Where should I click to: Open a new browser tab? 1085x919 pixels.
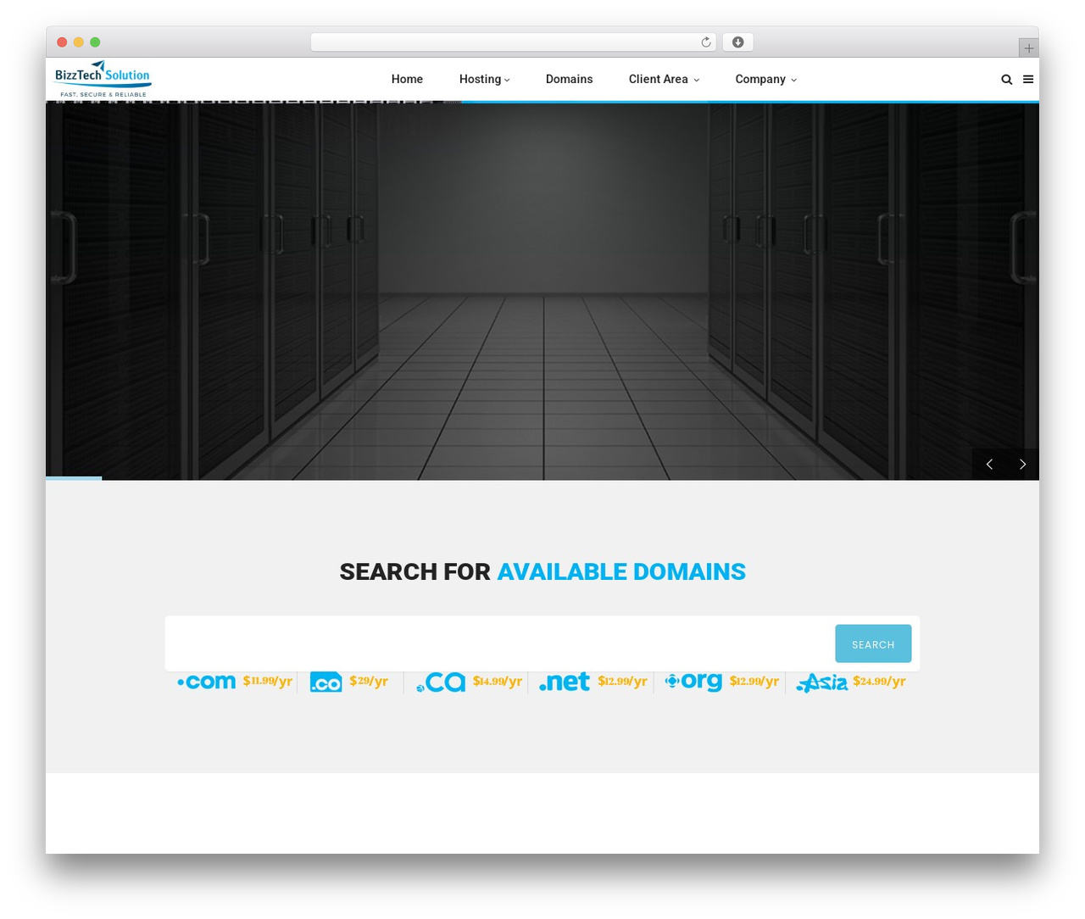[x=1028, y=48]
